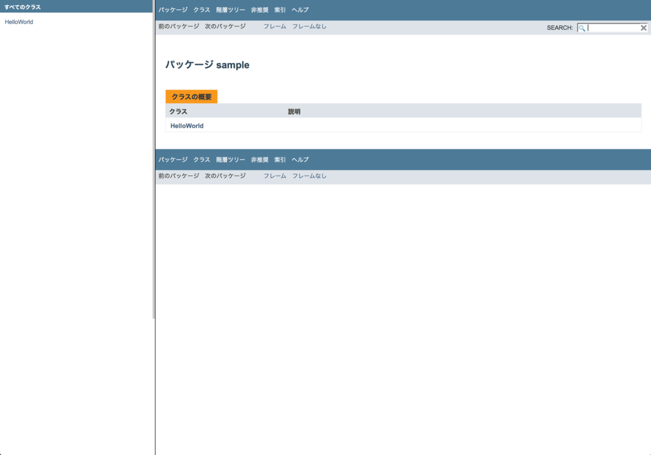Click the パッケージ sample page heading
This screenshot has width=651, height=455.
207,65
